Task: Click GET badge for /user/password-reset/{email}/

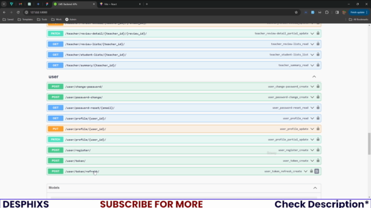Action: point(56,107)
